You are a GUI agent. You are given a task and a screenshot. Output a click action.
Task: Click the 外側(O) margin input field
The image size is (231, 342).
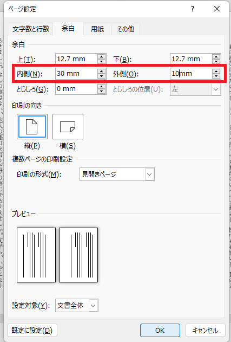click(x=191, y=74)
